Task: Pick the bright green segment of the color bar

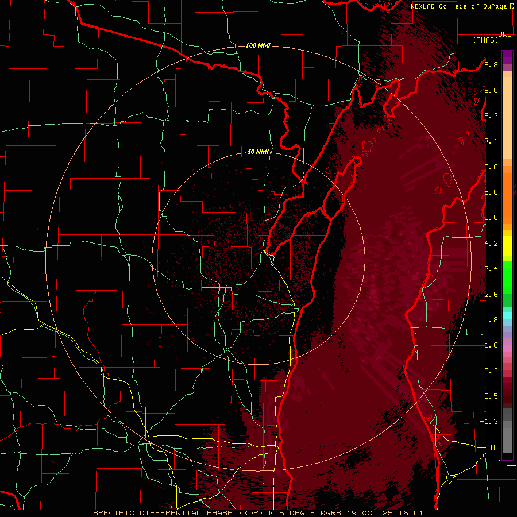Action: 507,276
